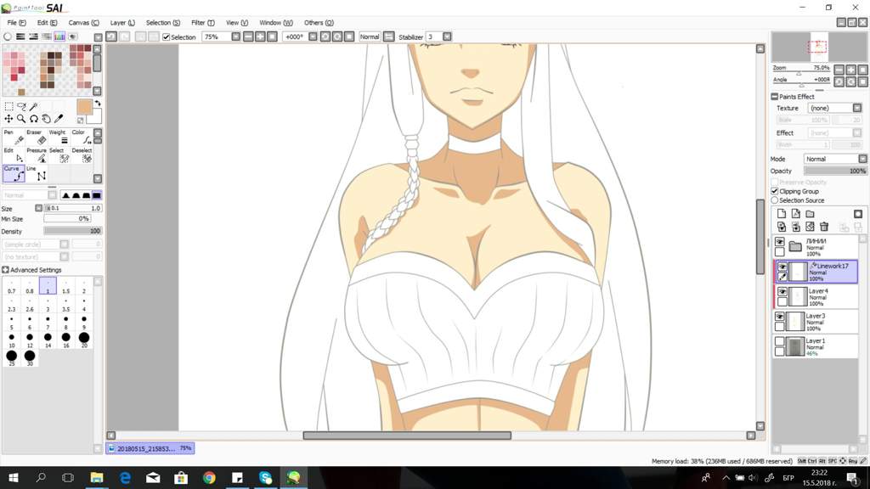The width and height of the screenshot is (870, 489).
Task: Select the Rotate view tool
Action: click(34, 119)
